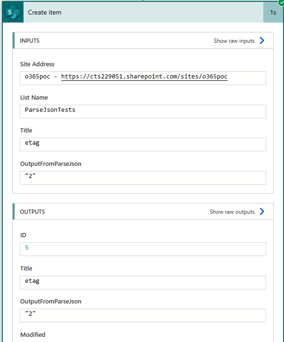Screen dimensions: 284x342
Task: Click the outputs Title field with etag
Action: [143, 282]
